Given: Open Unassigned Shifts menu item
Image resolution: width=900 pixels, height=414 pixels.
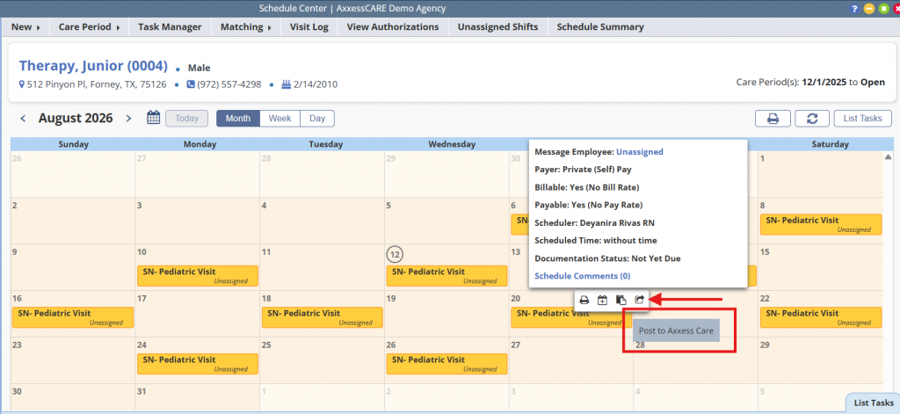Looking at the screenshot, I should click(498, 27).
